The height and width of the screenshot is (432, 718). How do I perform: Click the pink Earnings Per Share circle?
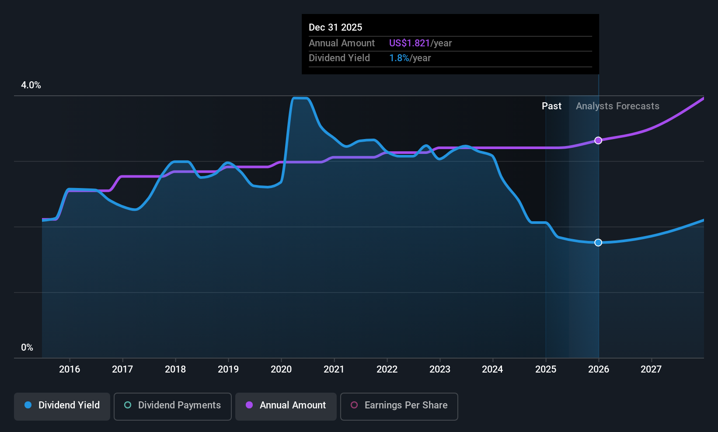[x=354, y=405]
